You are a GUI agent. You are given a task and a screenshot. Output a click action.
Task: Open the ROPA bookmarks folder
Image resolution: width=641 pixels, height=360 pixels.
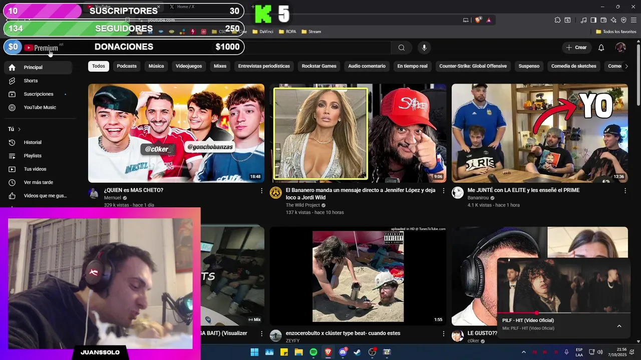point(287,31)
